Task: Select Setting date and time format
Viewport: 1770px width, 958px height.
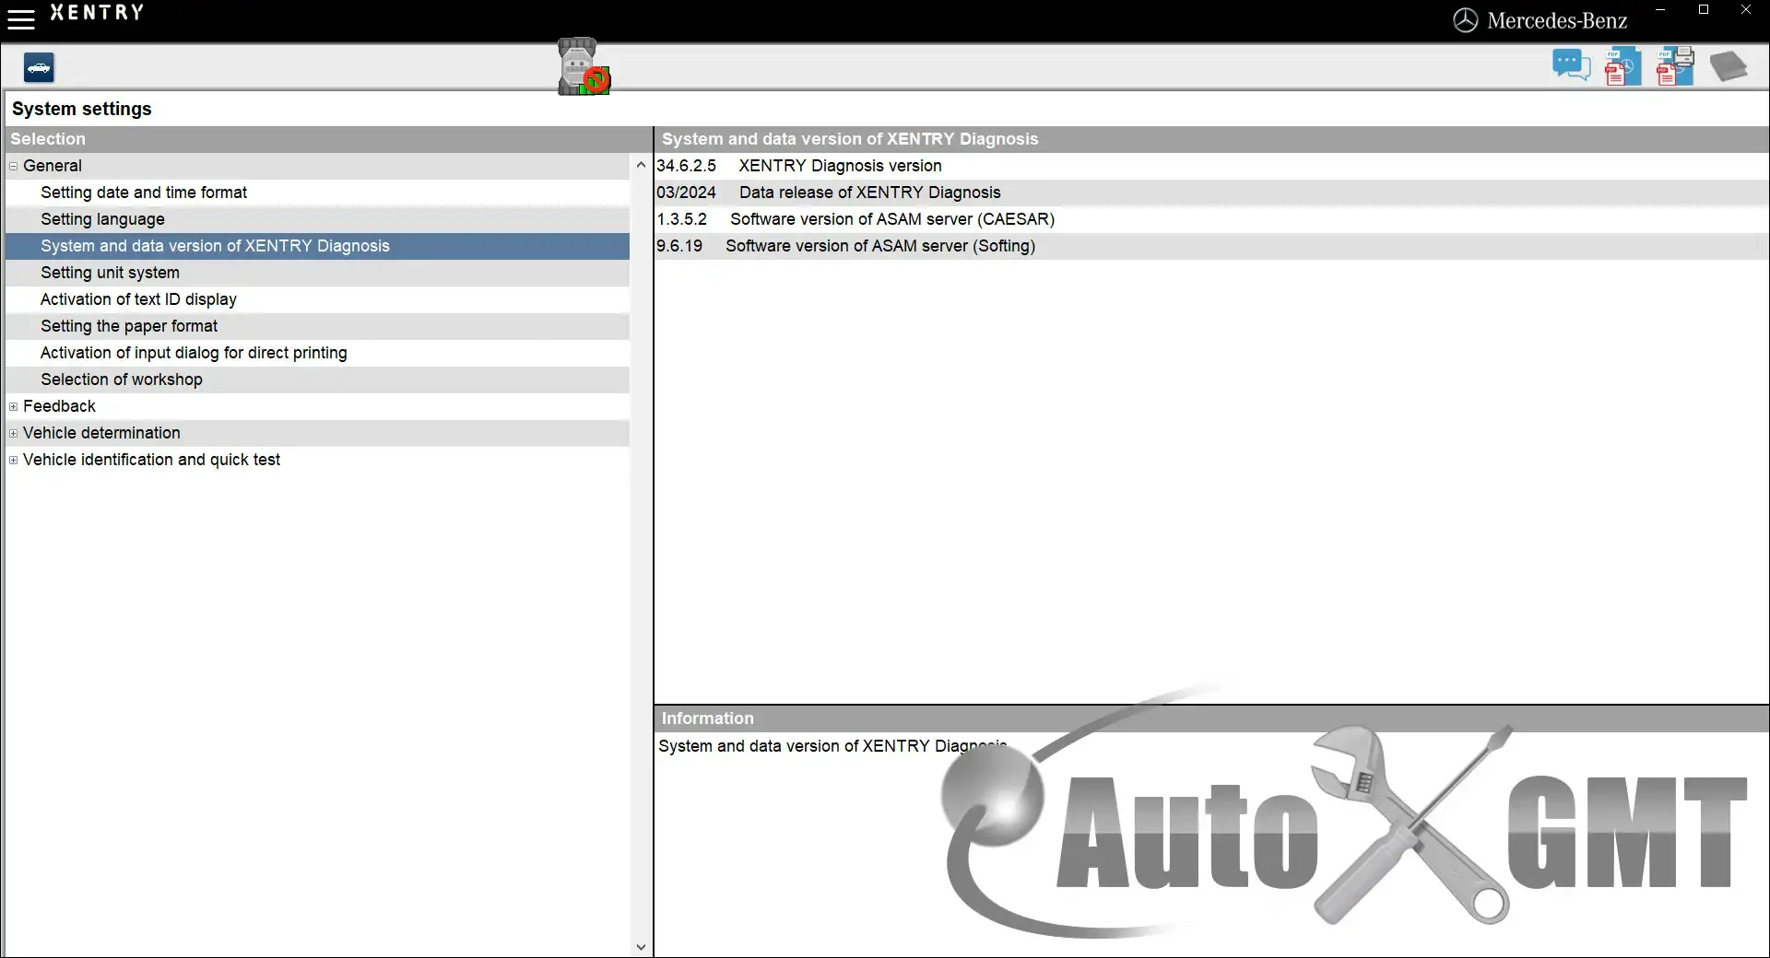Action: click(x=144, y=193)
